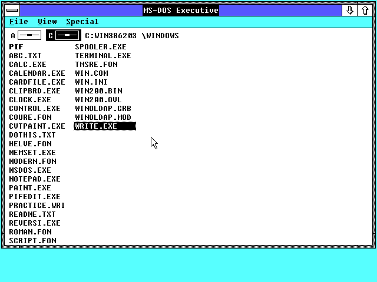
Task: Select SCRIPT.FON font file
Action: [x=33, y=241]
